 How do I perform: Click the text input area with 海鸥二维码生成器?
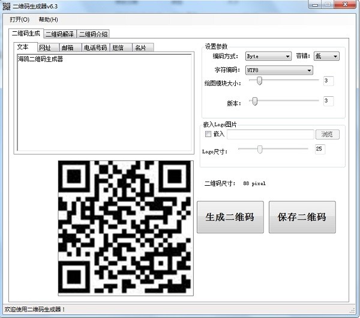point(103,102)
